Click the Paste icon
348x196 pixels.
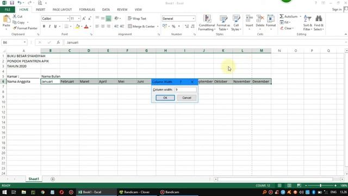[6, 19]
